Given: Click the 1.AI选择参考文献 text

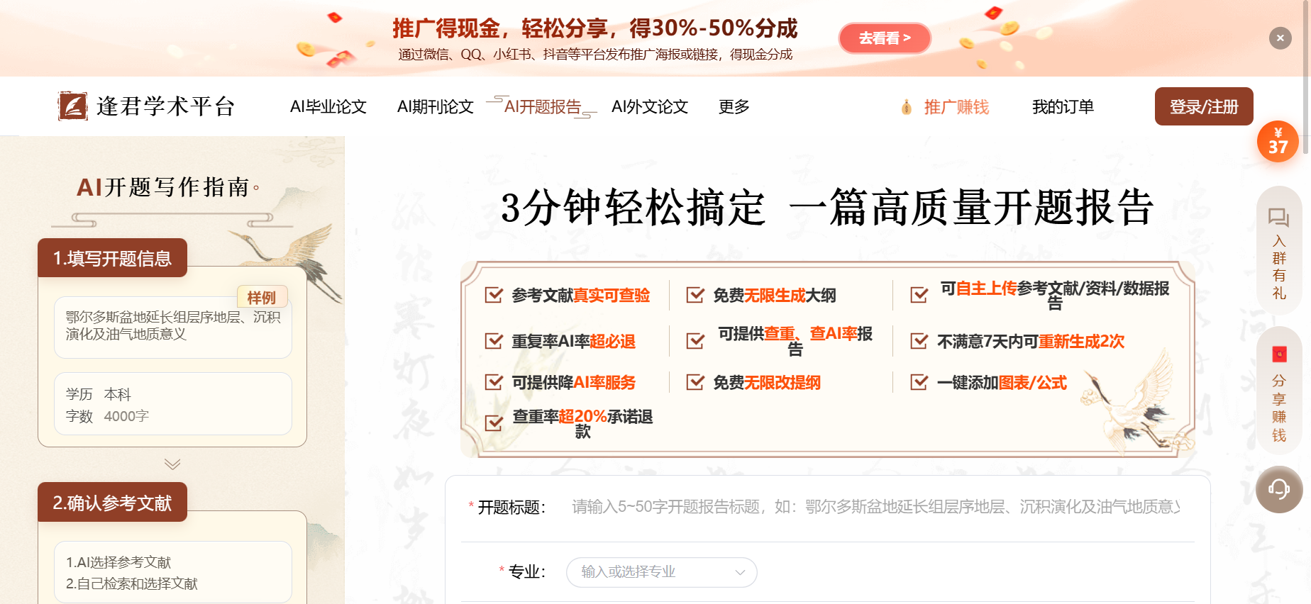Looking at the screenshot, I should [x=118, y=562].
